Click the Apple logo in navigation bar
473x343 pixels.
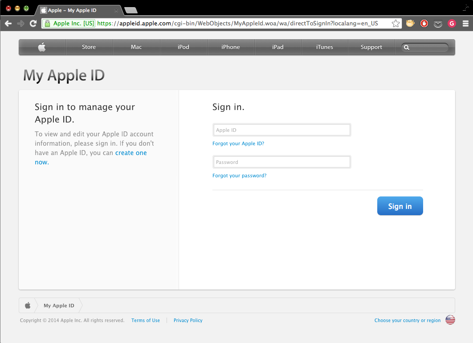[42, 47]
